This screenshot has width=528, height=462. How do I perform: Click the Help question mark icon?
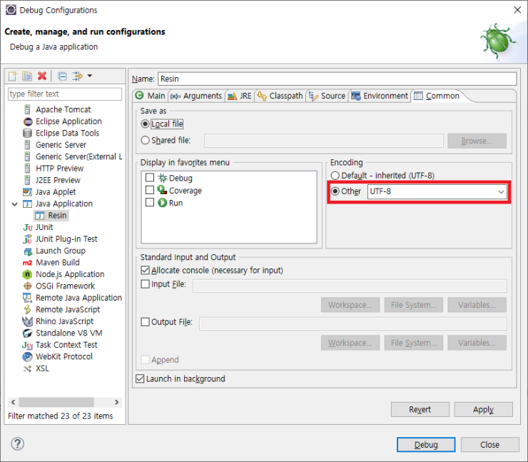(18, 444)
